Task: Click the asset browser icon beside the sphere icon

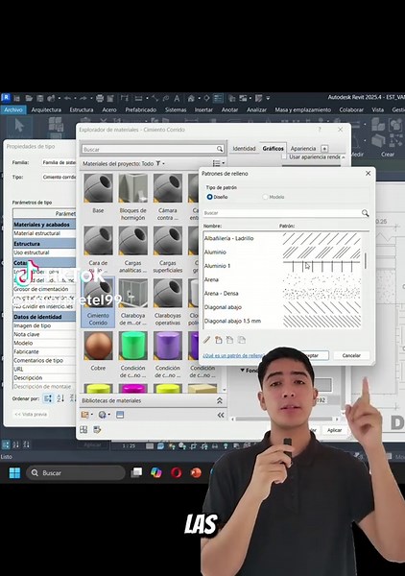Action: 120,415
